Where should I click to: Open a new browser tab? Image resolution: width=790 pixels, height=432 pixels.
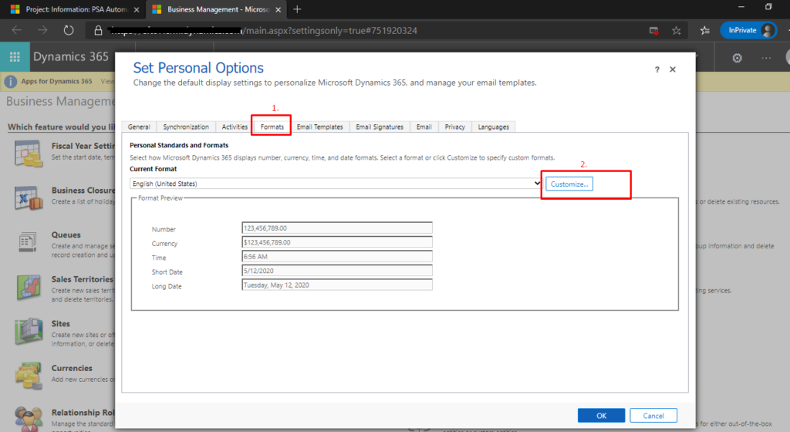pyautogui.click(x=297, y=9)
